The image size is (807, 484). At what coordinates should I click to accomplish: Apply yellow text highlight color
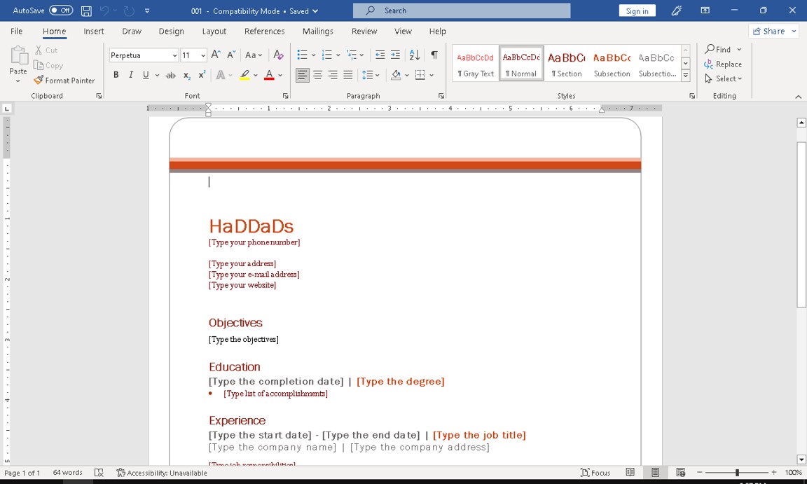(245, 75)
